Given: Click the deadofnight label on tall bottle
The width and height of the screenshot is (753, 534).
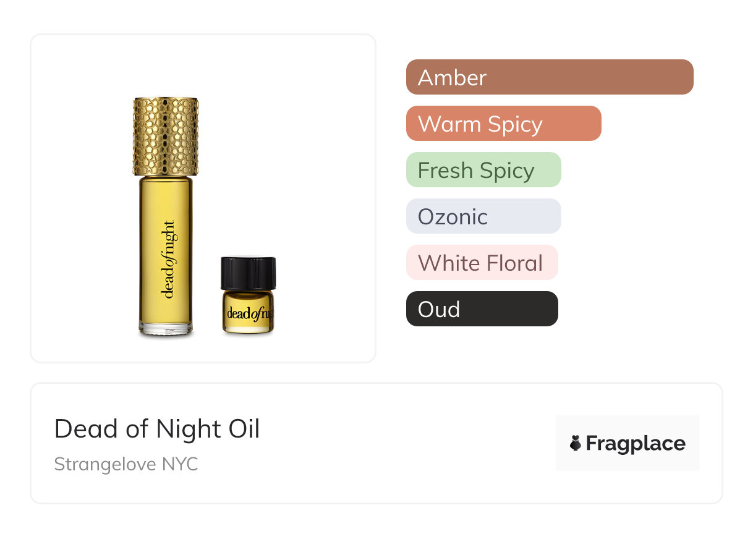Looking at the screenshot, I should point(168,260).
